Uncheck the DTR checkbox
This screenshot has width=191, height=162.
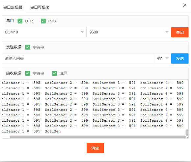coord(20,21)
